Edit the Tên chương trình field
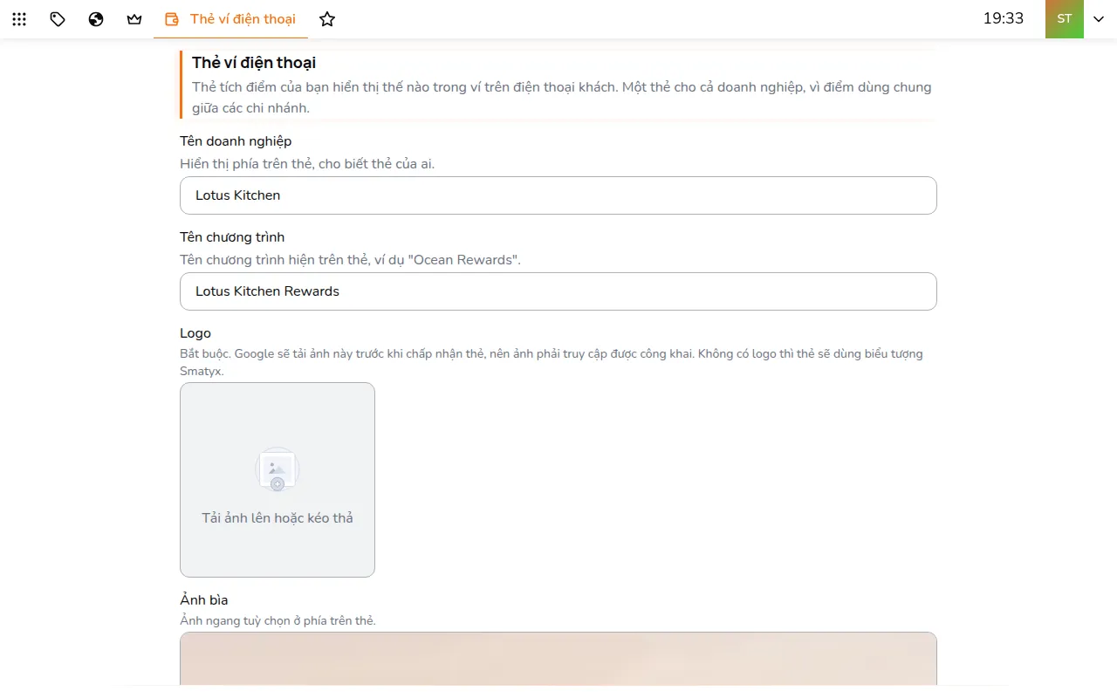The image size is (1117, 698). pyautogui.click(x=558, y=291)
